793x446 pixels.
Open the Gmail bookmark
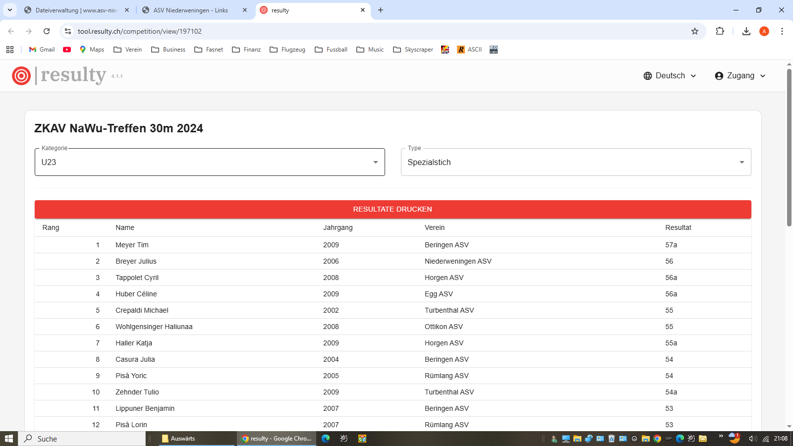click(42, 50)
